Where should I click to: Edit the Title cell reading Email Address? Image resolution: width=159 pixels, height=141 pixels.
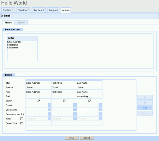pos(39,83)
